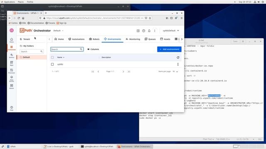Click Save in the gedit window
Image resolution: width=266 pixels, height=149 pixels.
click(x=235, y=41)
